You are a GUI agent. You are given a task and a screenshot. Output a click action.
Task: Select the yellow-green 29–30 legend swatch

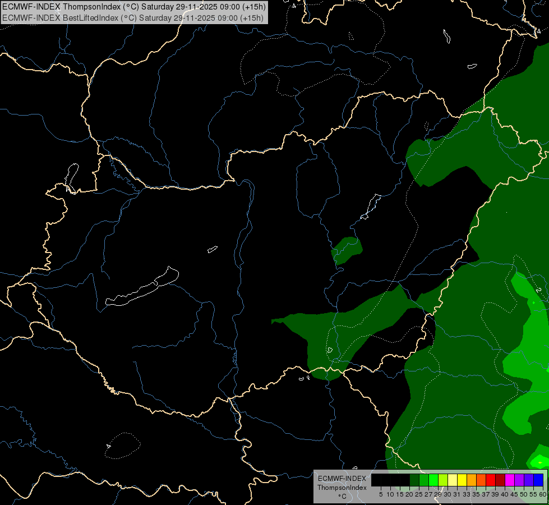(443, 480)
